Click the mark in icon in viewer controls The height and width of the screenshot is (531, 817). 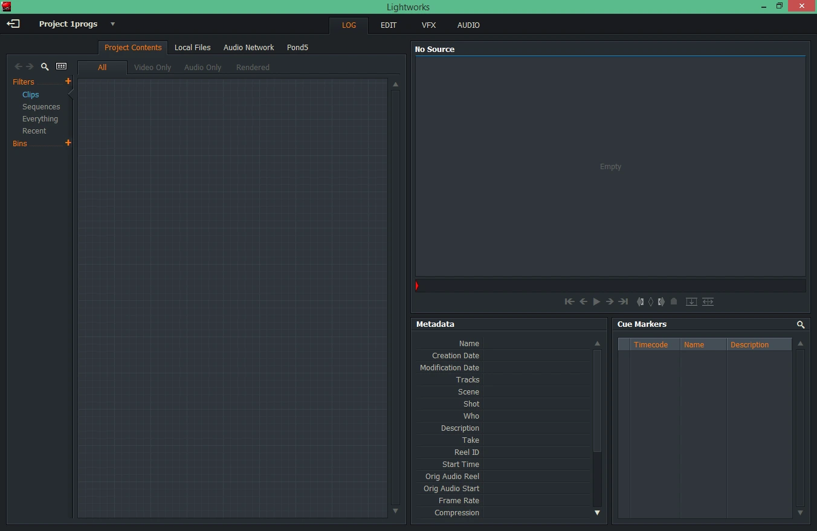pyautogui.click(x=641, y=301)
